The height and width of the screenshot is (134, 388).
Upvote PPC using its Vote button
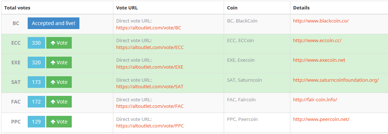tap(59, 122)
